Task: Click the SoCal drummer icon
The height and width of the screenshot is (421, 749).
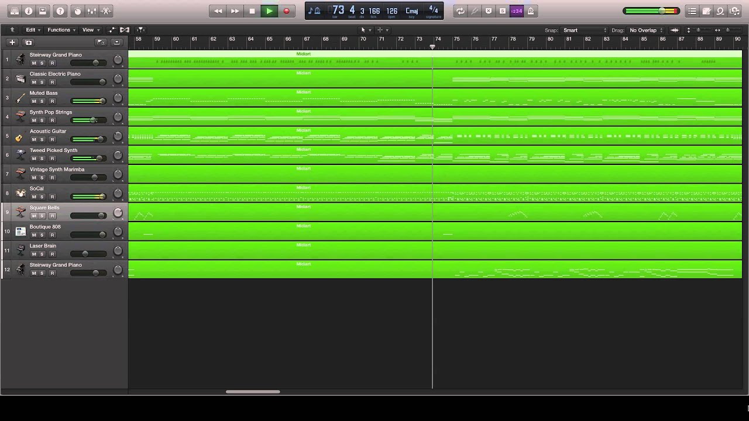Action: pyautogui.click(x=20, y=194)
